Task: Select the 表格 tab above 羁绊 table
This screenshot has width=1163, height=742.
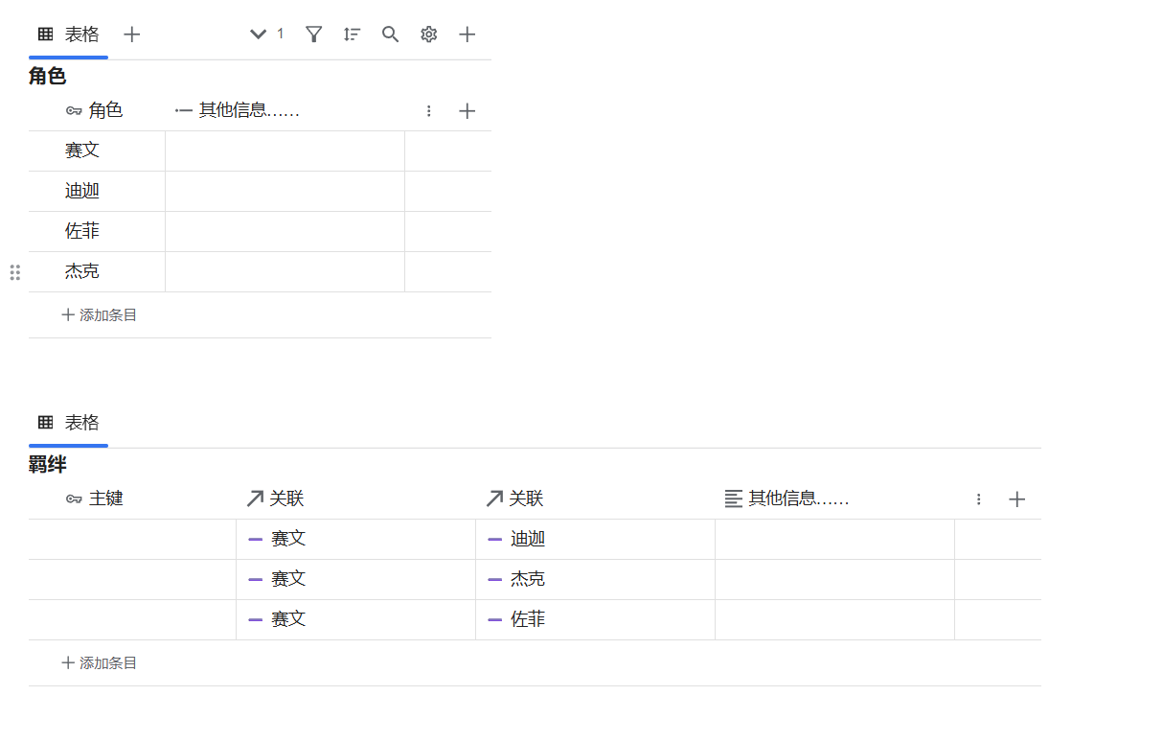Action: click(68, 423)
